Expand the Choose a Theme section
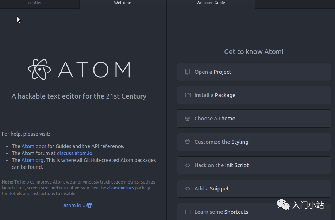 254,119
